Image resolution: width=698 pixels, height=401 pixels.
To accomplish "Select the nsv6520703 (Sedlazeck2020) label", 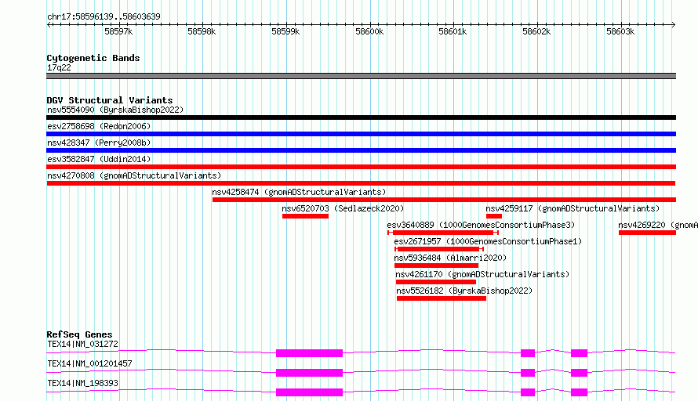I will pyautogui.click(x=343, y=208).
